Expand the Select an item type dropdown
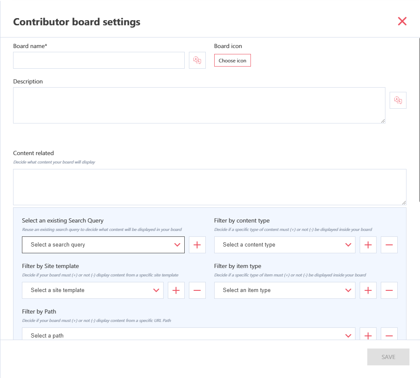The width and height of the screenshot is (420, 378). pos(284,290)
